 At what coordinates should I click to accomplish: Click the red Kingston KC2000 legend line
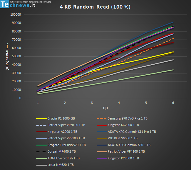[x=102, y=125]
